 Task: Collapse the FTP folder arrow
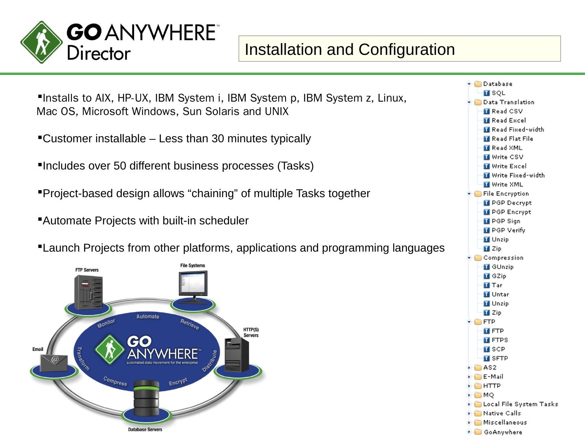click(x=469, y=322)
